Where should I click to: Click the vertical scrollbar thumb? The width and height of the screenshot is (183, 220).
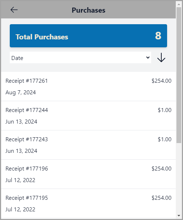click(x=179, y=75)
